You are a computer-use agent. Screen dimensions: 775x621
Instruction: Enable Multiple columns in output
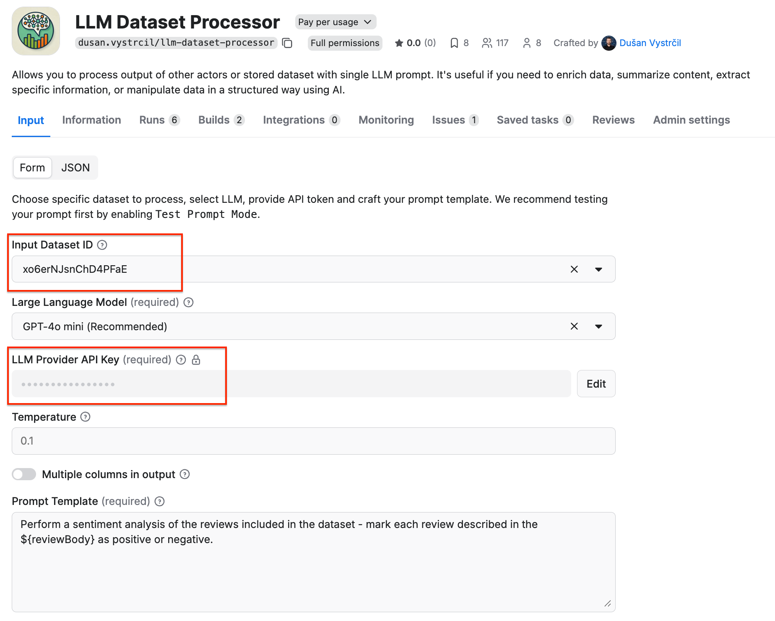point(24,474)
